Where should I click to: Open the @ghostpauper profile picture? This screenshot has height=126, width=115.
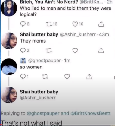[x=9, y=67]
